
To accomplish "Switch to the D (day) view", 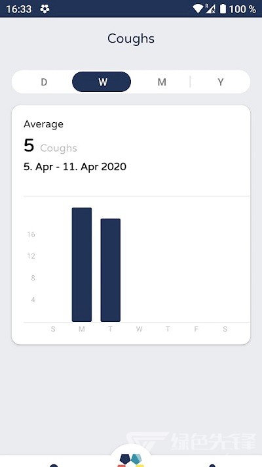I will coord(44,82).
